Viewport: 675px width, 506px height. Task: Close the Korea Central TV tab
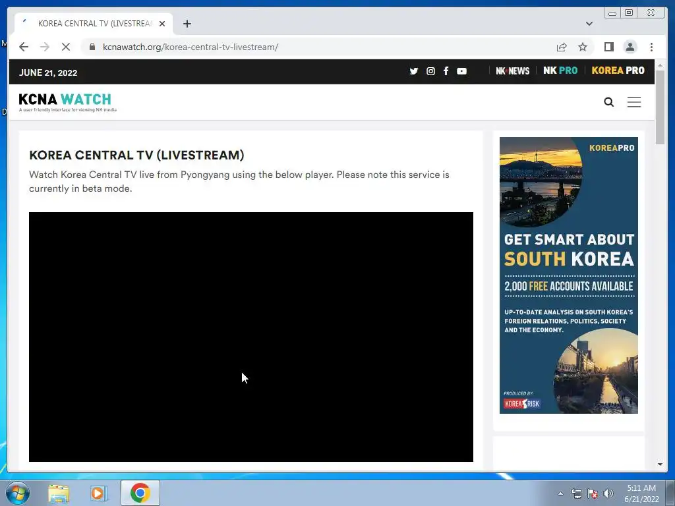point(162,24)
